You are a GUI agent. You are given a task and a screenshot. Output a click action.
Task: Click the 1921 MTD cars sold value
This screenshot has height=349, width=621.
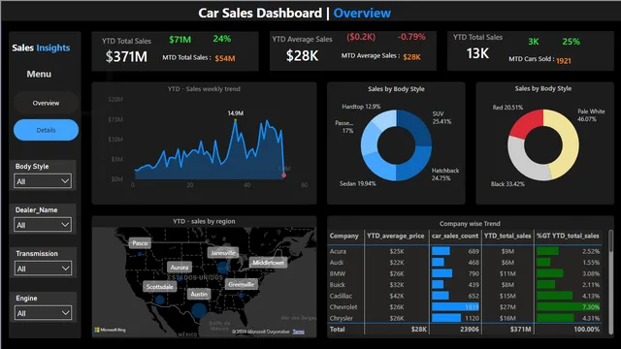564,60
